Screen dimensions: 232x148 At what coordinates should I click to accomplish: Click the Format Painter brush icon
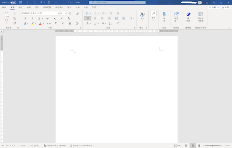tap(15, 23)
